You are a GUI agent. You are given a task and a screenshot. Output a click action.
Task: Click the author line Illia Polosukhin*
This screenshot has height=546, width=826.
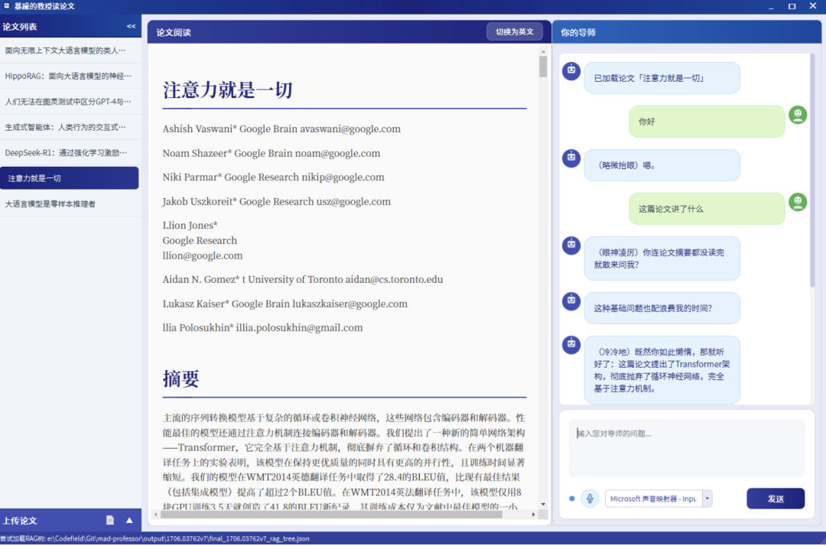pos(262,327)
